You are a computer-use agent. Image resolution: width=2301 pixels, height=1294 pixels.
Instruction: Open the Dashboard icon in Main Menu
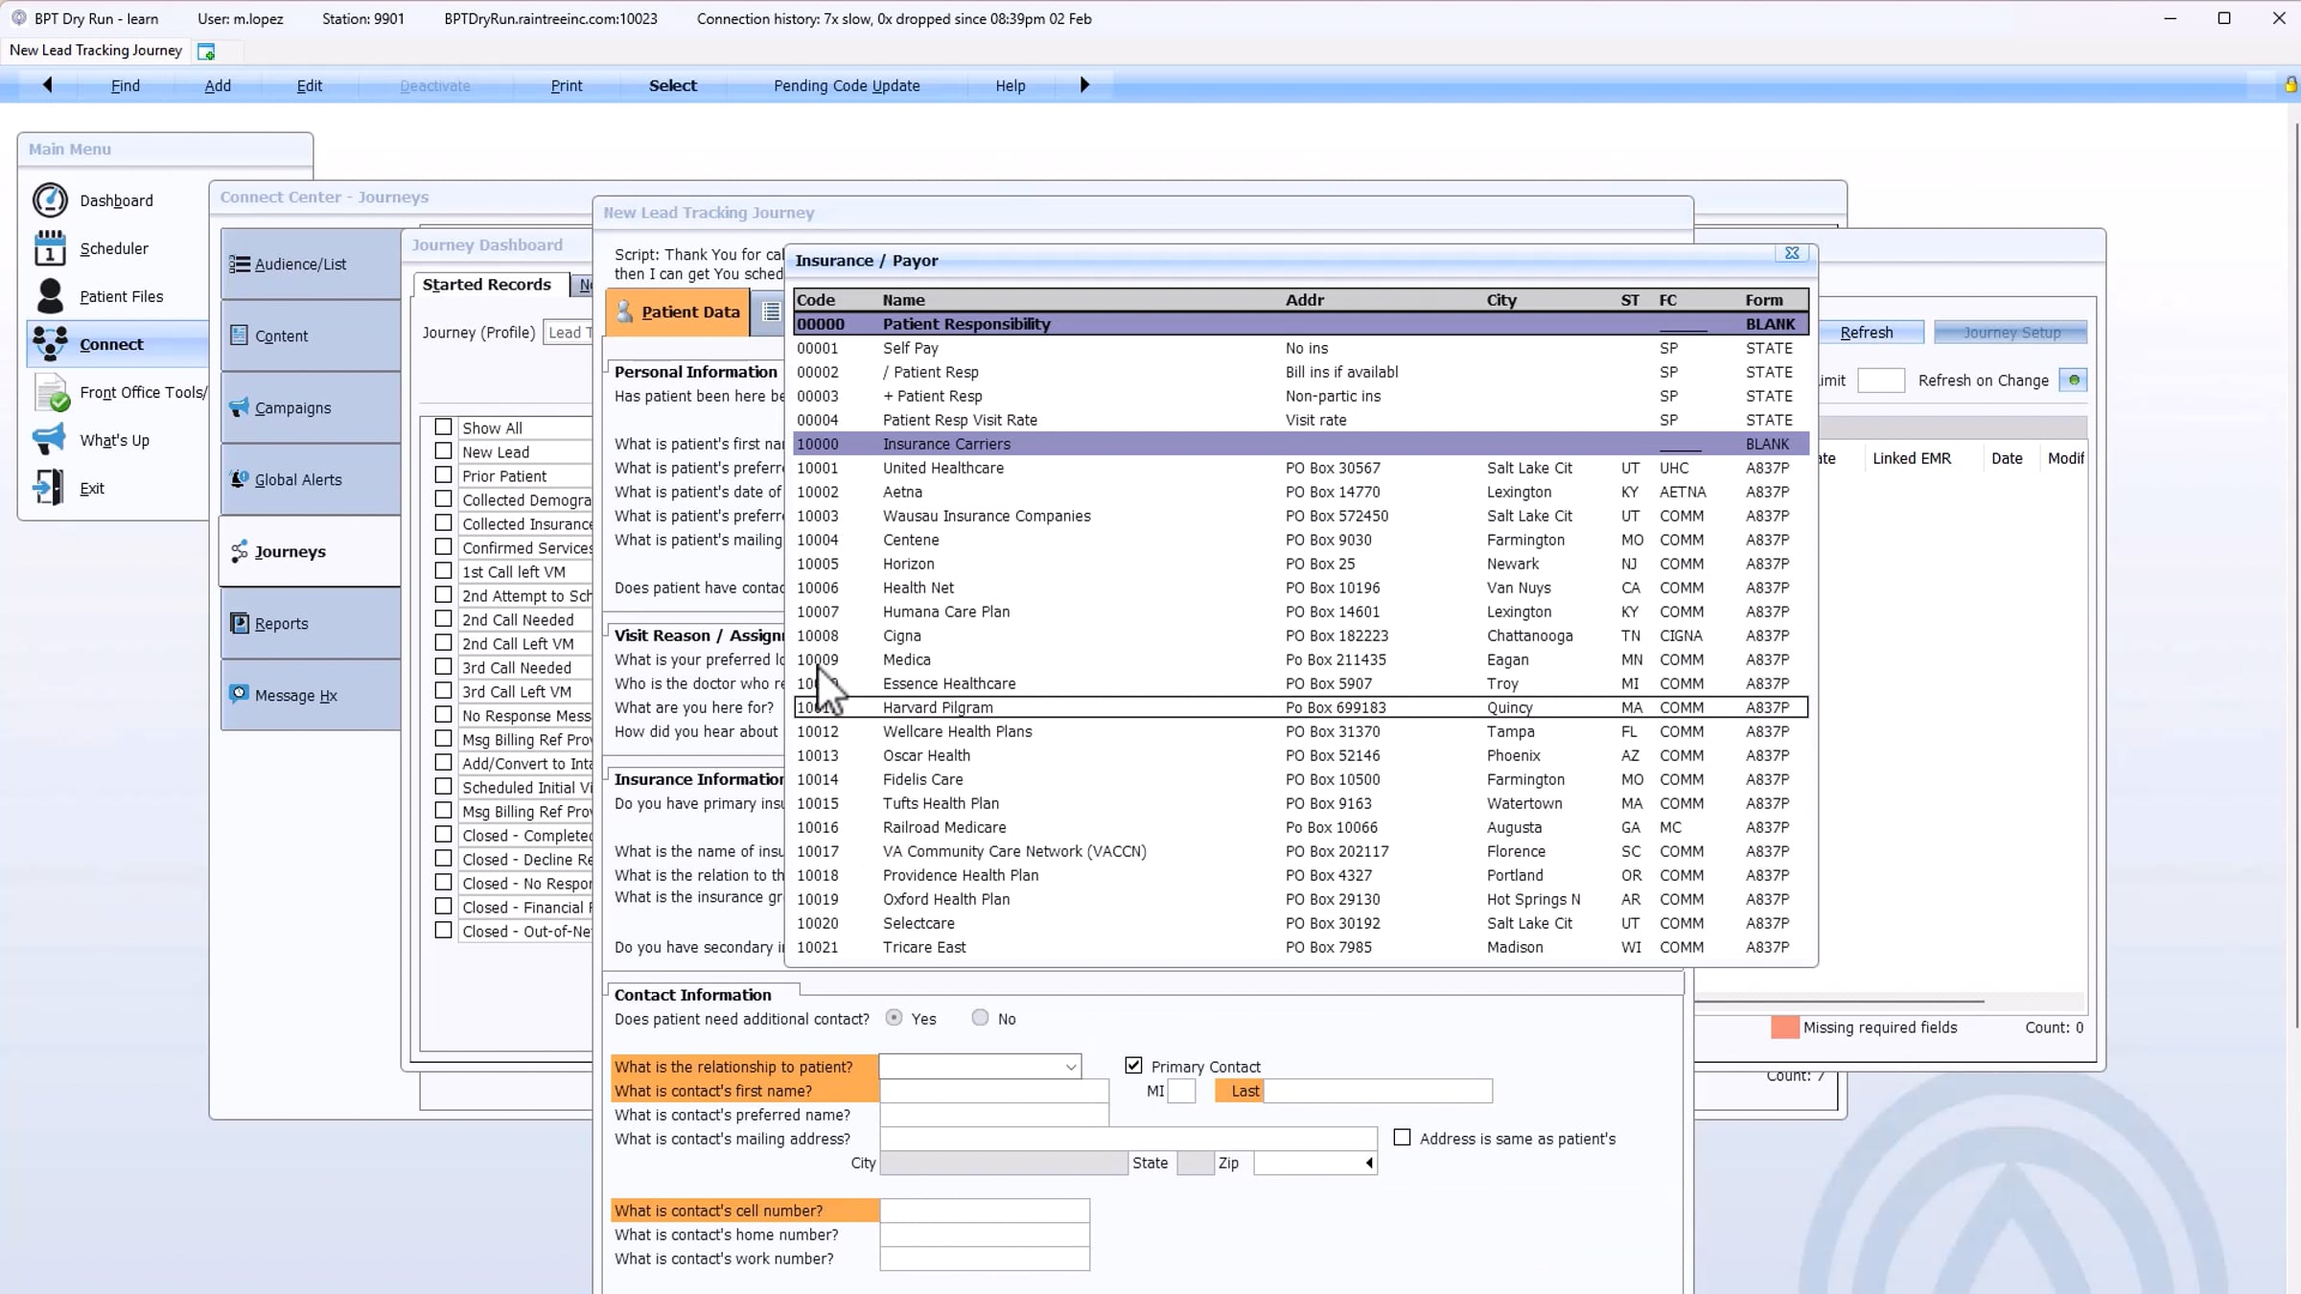click(50, 200)
